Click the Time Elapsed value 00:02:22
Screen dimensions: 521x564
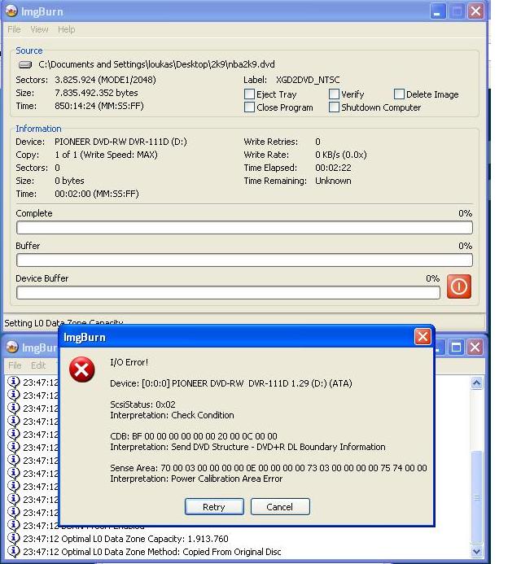click(333, 168)
